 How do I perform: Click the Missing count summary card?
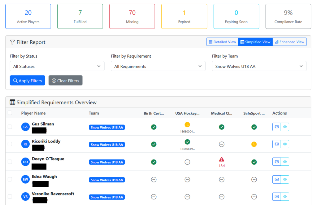tap(132, 16)
